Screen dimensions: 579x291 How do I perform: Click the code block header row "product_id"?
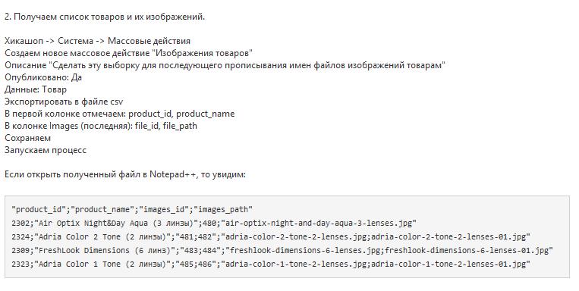132,209
